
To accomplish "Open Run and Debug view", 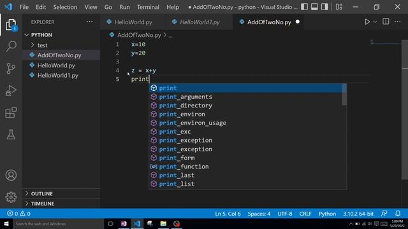I will coord(11,90).
